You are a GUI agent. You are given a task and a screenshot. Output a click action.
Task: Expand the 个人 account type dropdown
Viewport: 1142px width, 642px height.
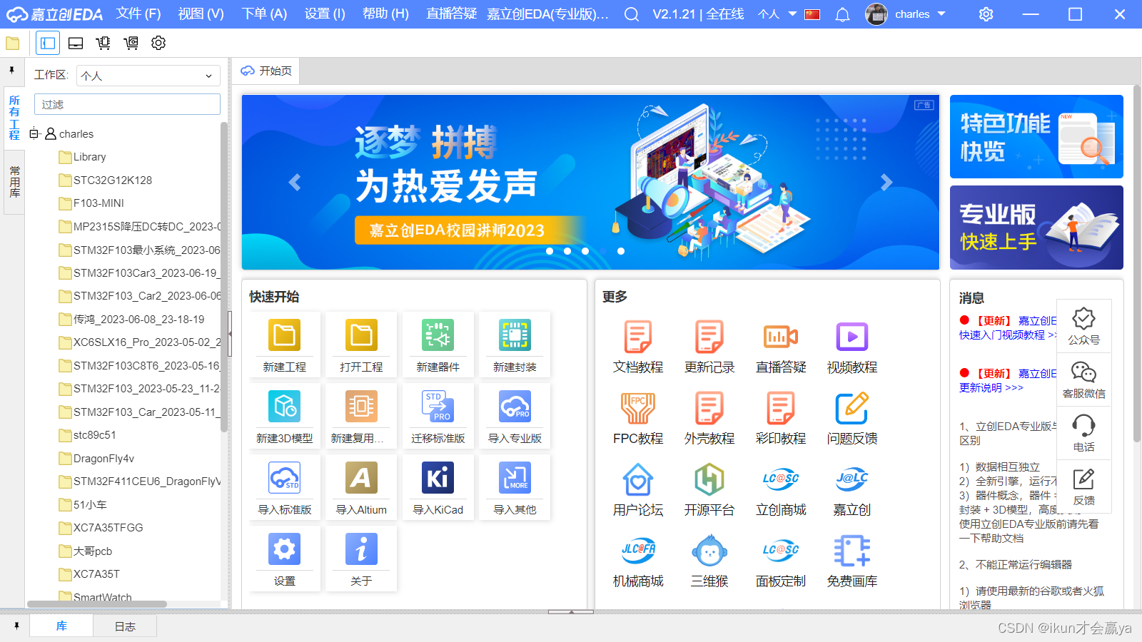point(792,14)
